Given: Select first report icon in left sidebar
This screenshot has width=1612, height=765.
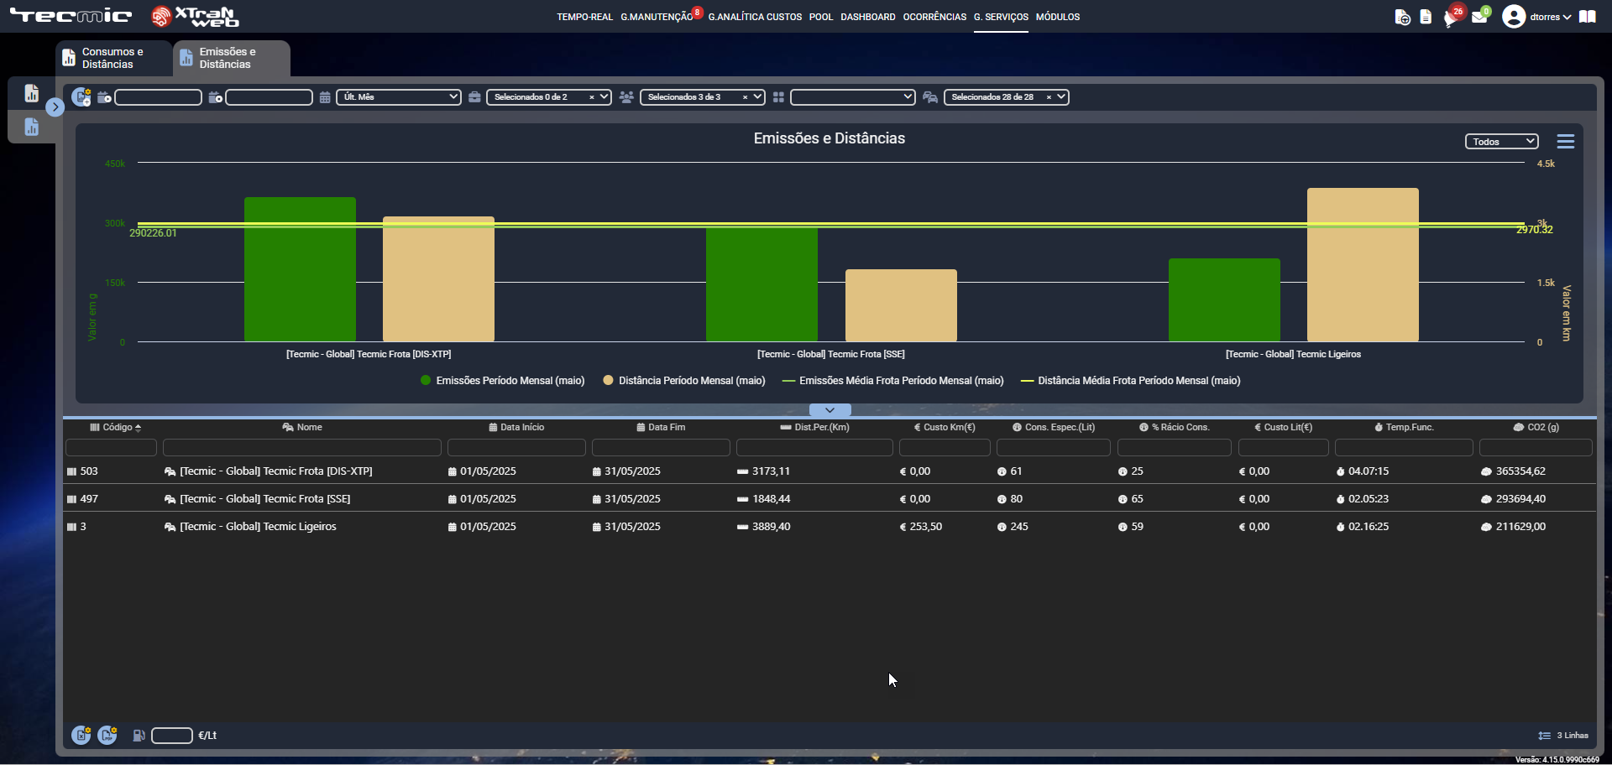Looking at the screenshot, I should point(32,93).
